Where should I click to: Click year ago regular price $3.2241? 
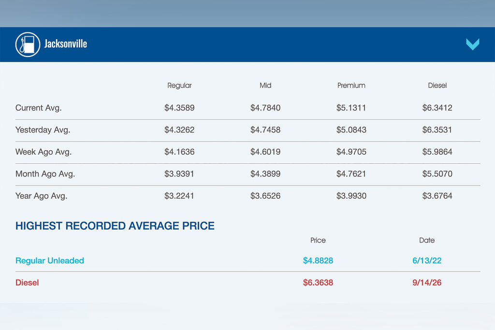(179, 196)
